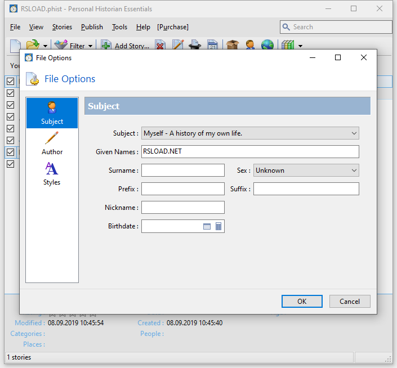The height and width of the screenshot is (368, 397).
Task: Click the File Options title bar clock icon
Action: (x=29, y=57)
